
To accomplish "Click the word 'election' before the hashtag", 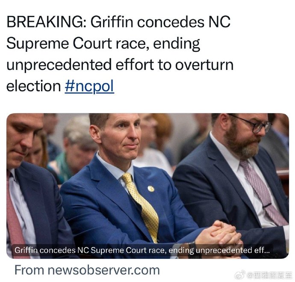I will pyautogui.click(x=33, y=86).
